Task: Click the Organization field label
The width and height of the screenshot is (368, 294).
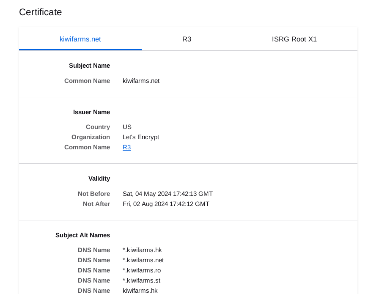Action: (91, 137)
